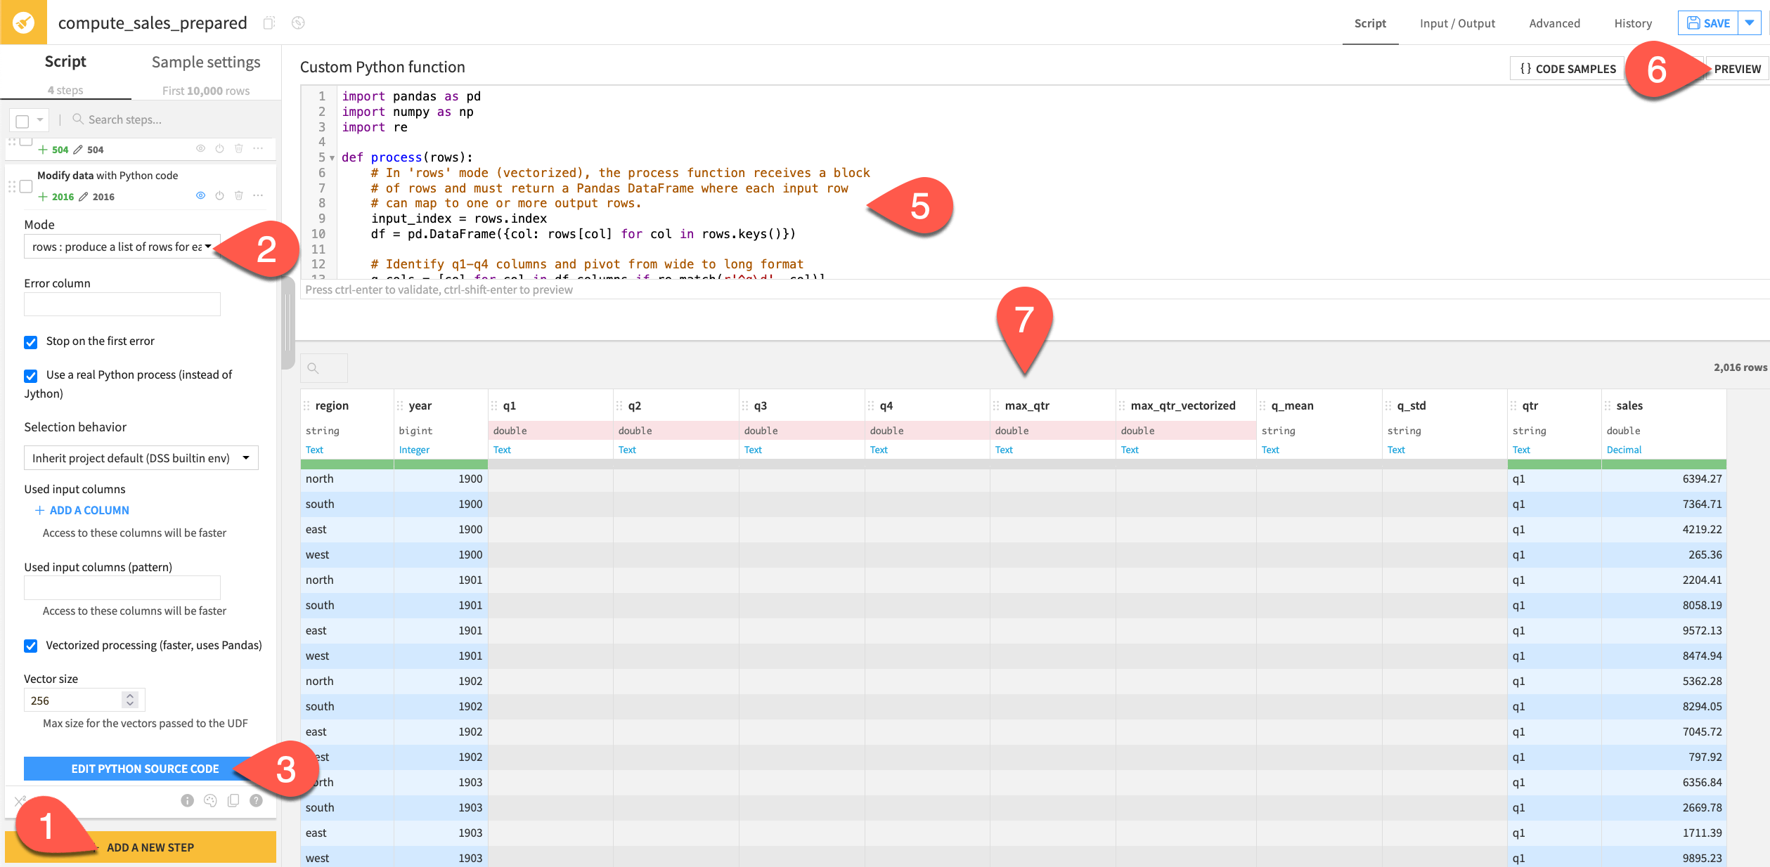Click the Search steps field
Image resolution: width=1770 pixels, height=867 pixels.
[172, 119]
